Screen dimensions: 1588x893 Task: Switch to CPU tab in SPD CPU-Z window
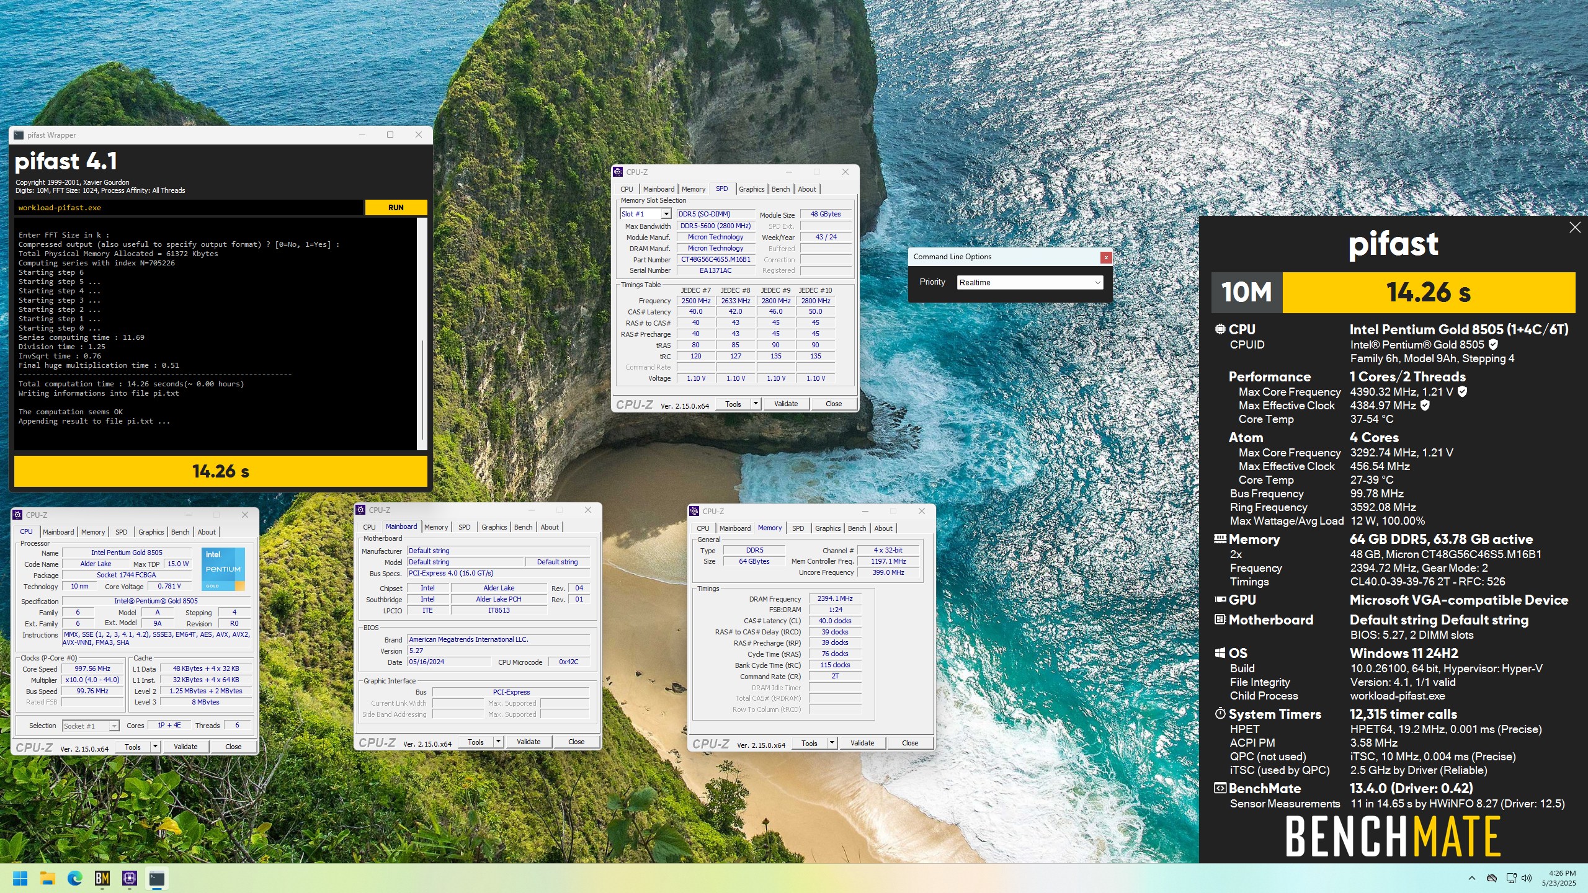pos(627,189)
